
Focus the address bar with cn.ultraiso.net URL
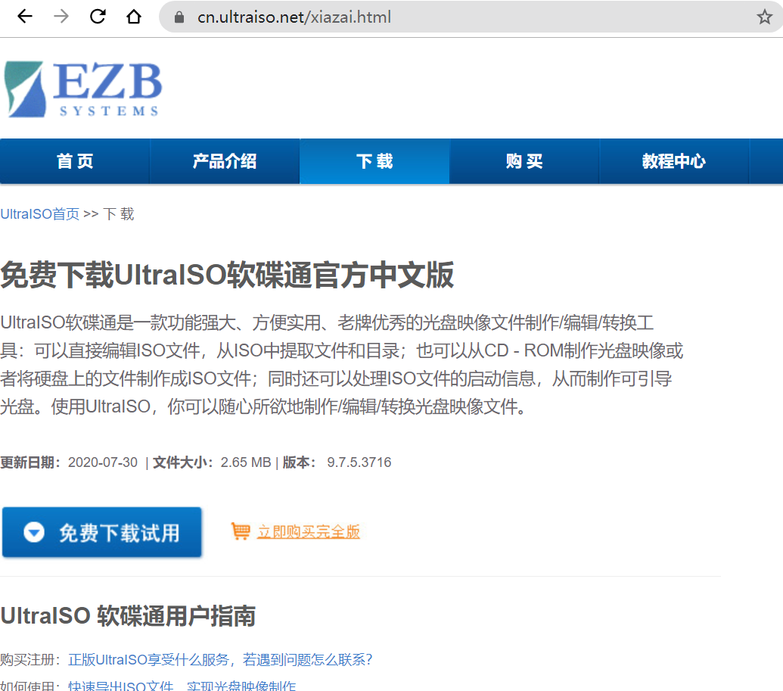pyautogui.click(x=469, y=17)
